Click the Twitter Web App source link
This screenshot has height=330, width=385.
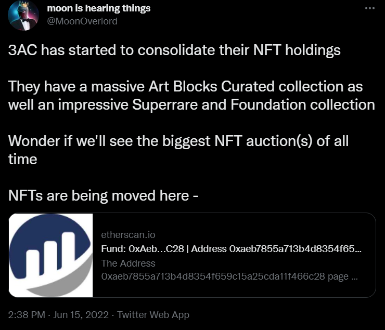click(153, 315)
